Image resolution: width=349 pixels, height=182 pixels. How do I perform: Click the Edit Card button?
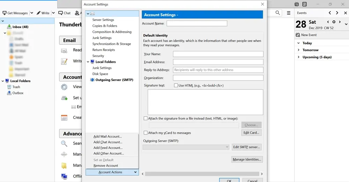[x=251, y=132]
